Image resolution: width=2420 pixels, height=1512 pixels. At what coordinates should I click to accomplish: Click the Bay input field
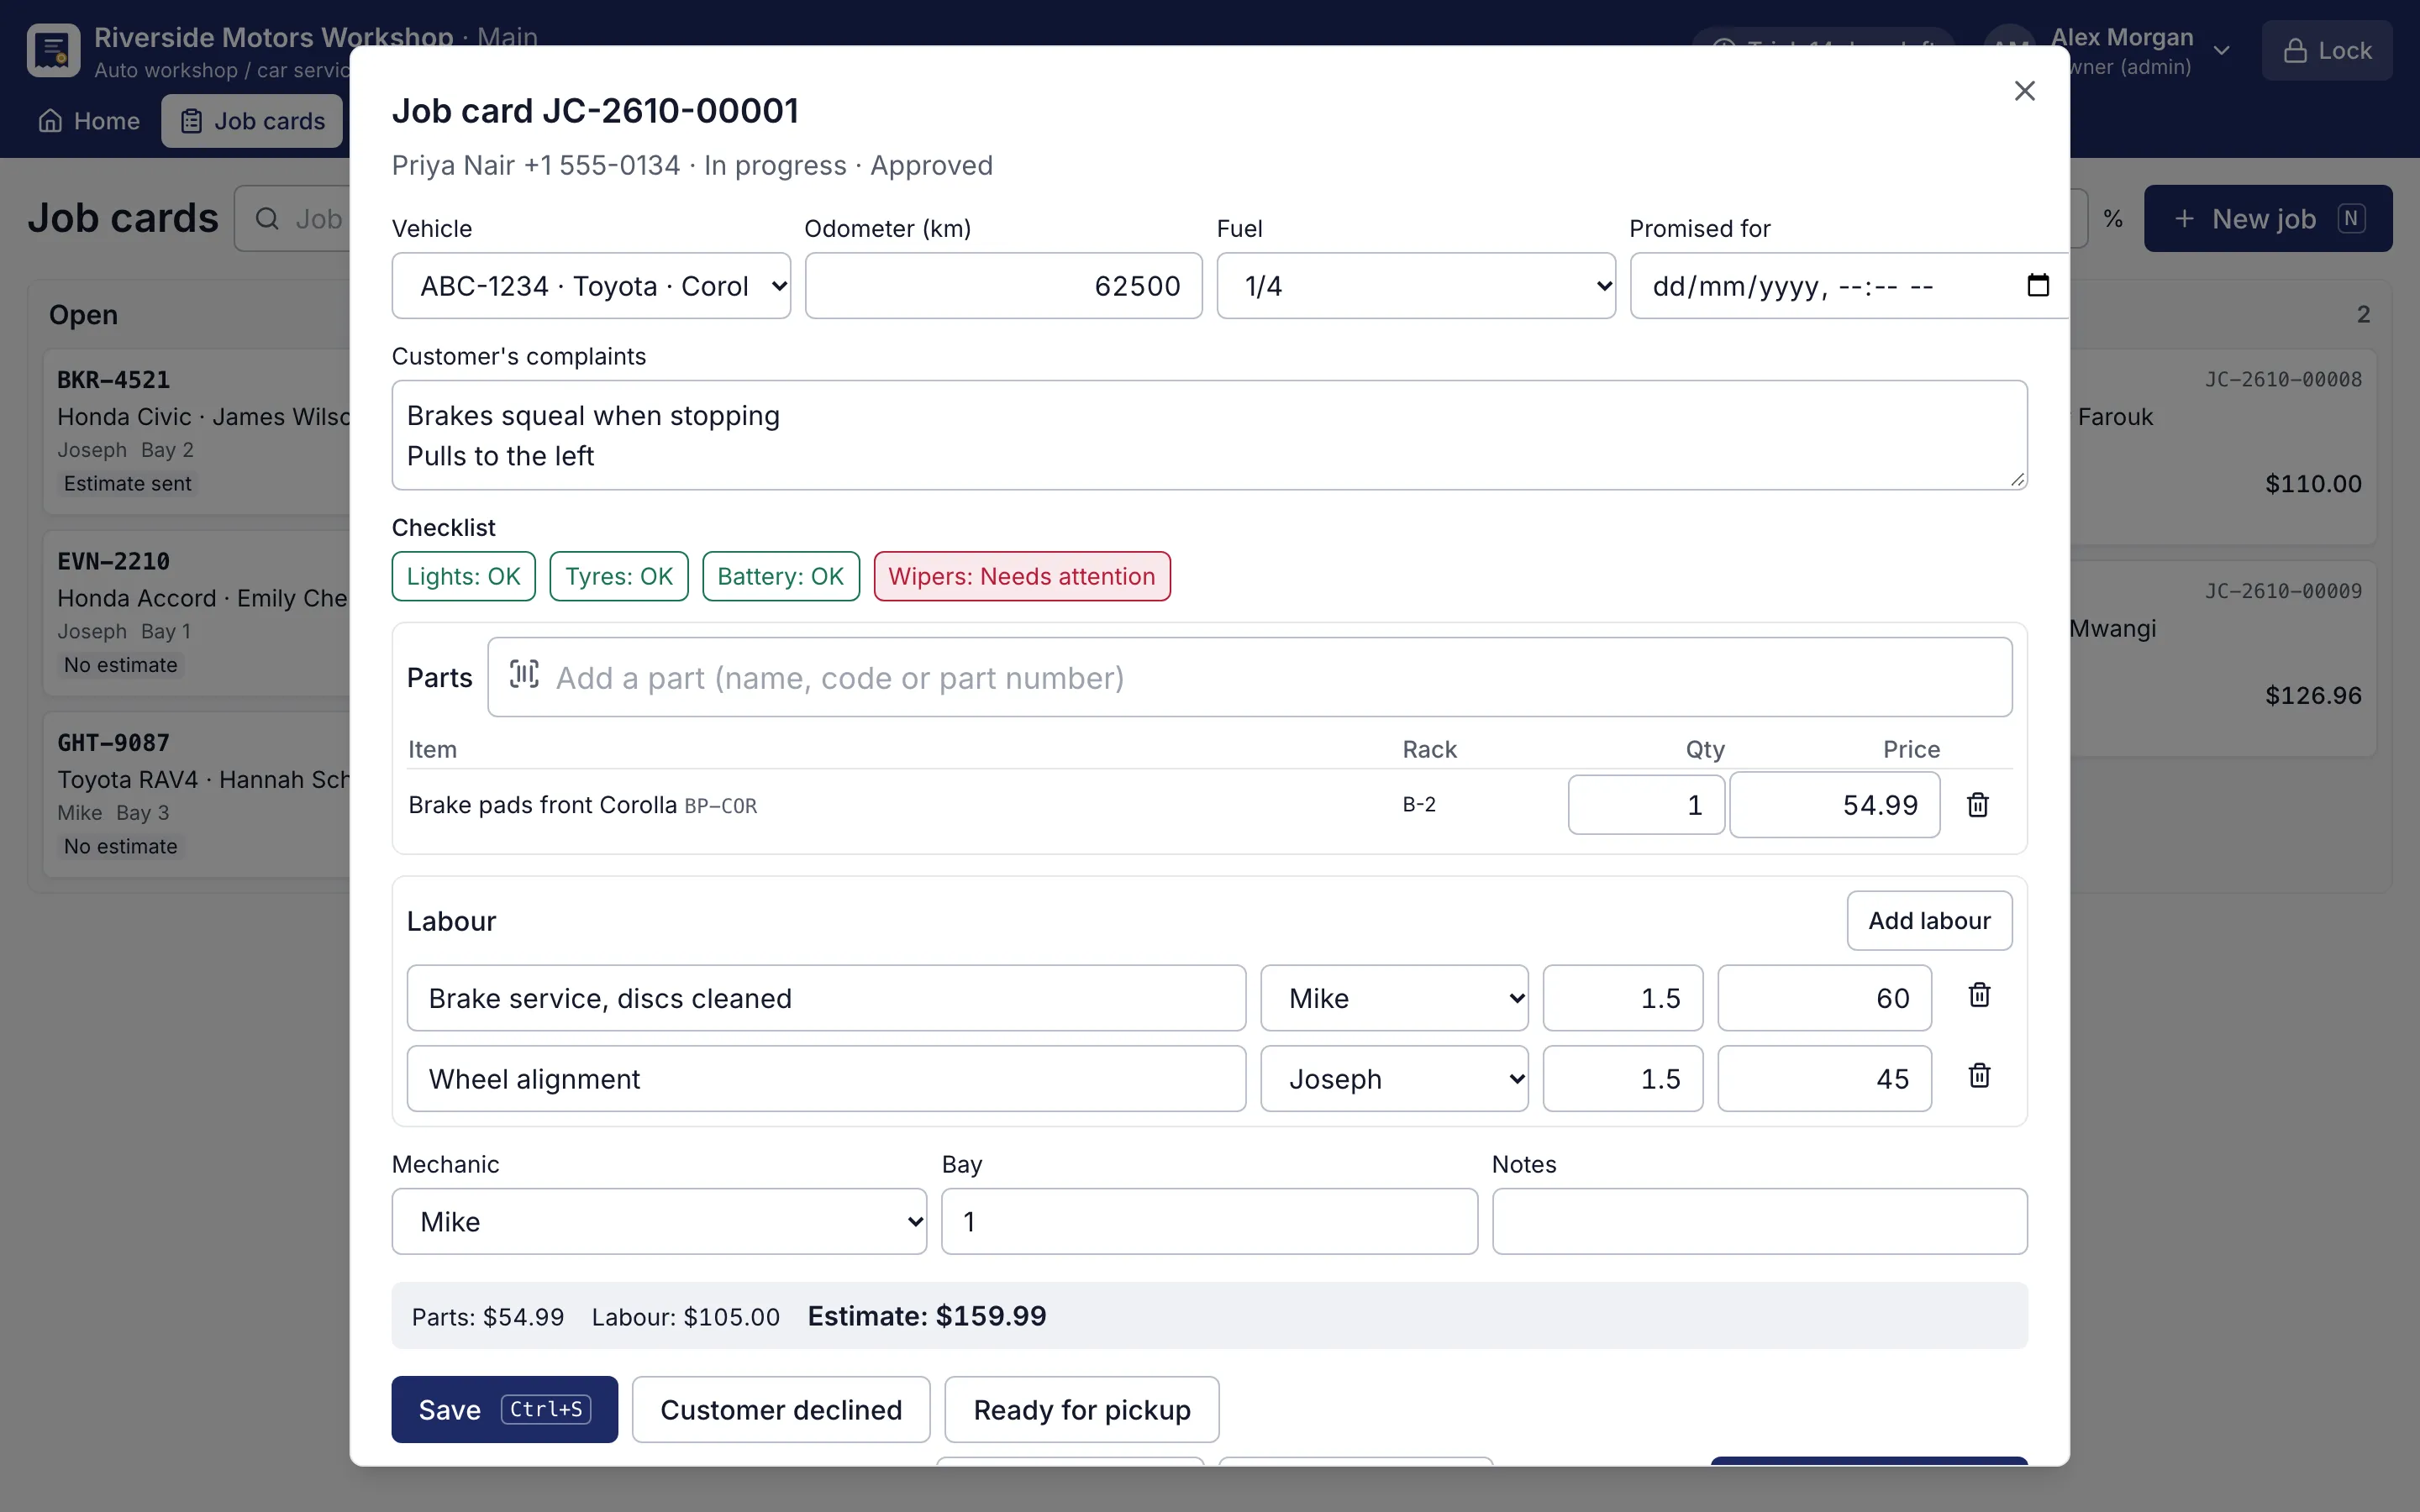[x=1209, y=1221]
